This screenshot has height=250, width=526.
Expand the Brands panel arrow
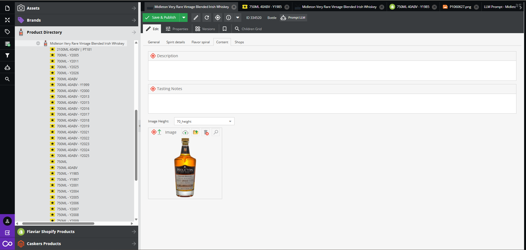tap(134, 20)
